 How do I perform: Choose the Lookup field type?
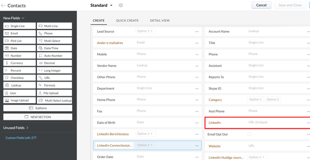19,85
